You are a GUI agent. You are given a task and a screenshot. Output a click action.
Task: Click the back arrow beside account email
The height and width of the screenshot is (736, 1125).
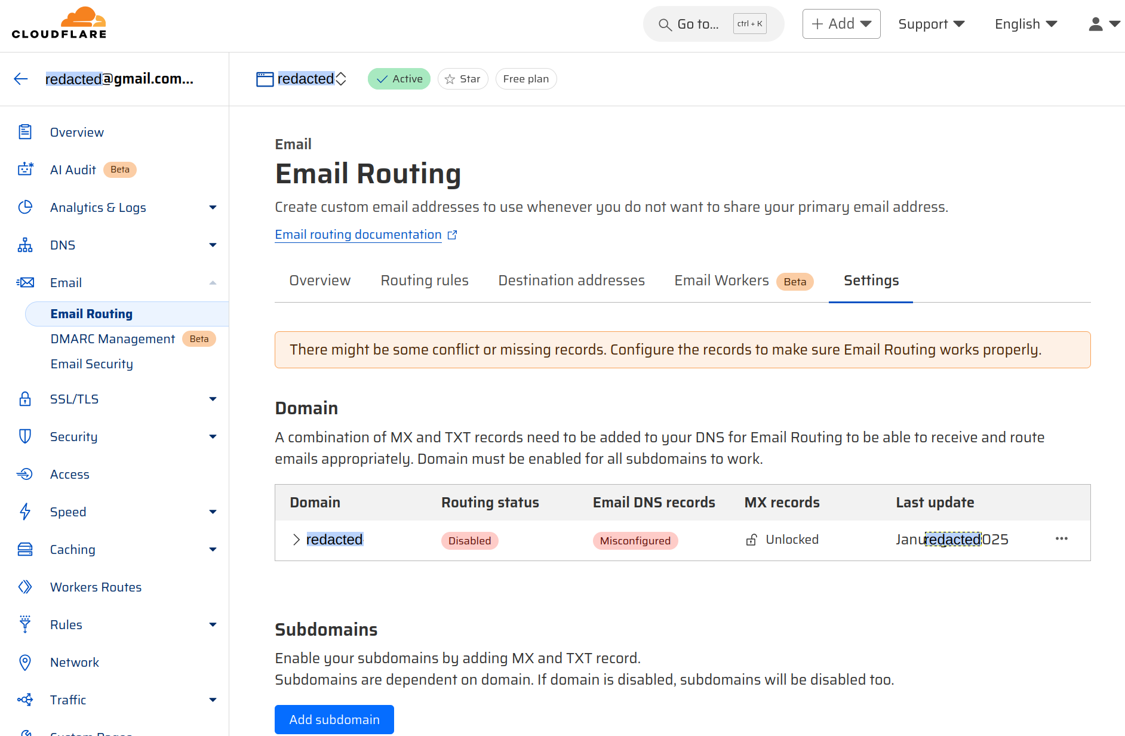click(x=21, y=79)
